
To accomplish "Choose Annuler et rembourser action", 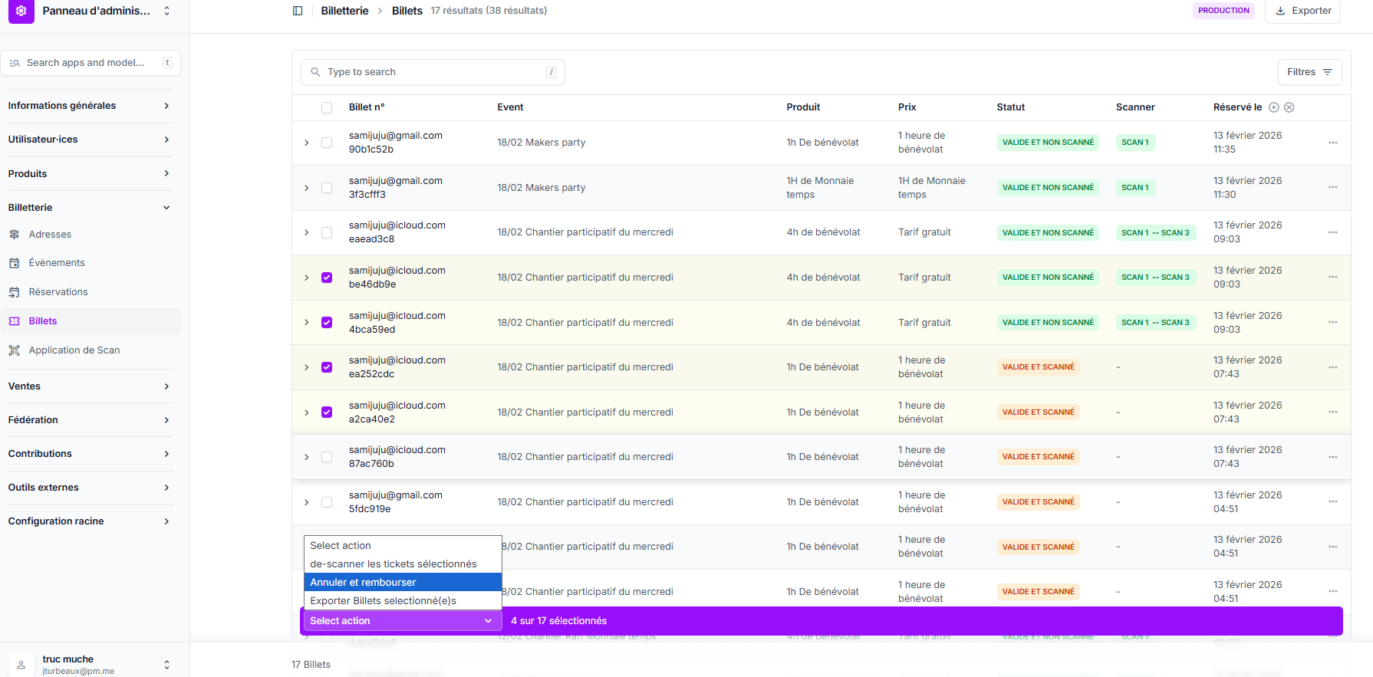I will pos(402,583).
